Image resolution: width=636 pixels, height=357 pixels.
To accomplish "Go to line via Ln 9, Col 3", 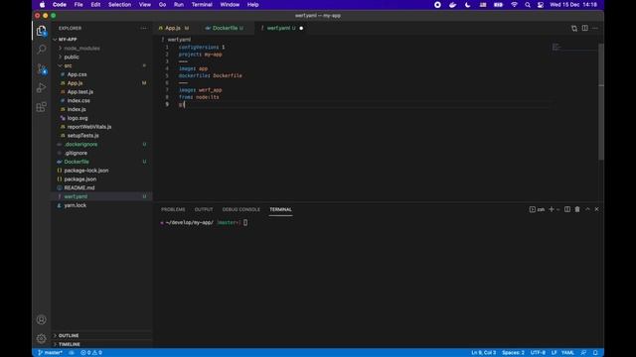I will pyautogui.click(x=483, y=353).
